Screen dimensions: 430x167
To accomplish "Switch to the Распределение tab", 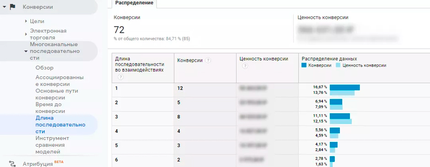I will point(134,3).
